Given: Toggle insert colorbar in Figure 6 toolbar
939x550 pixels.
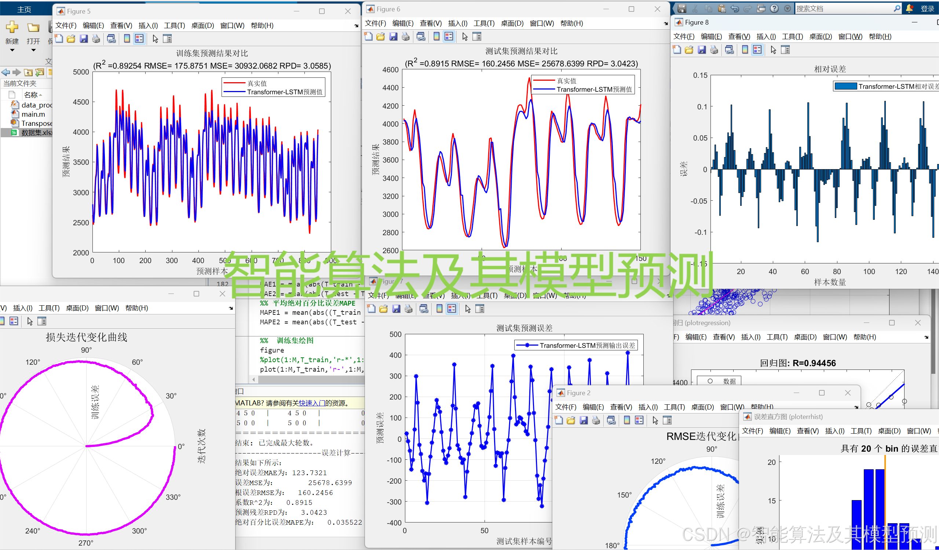Looking at the screenshot, I should [x=436, y=36].
